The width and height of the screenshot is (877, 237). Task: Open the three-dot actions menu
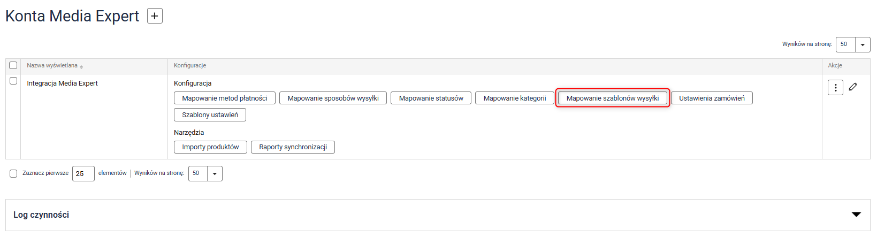[835, 87]
